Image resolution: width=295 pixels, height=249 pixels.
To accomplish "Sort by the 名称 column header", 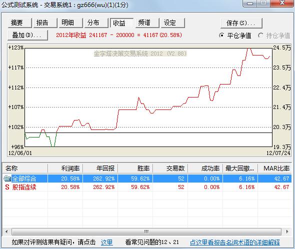I will pos(25,168).
